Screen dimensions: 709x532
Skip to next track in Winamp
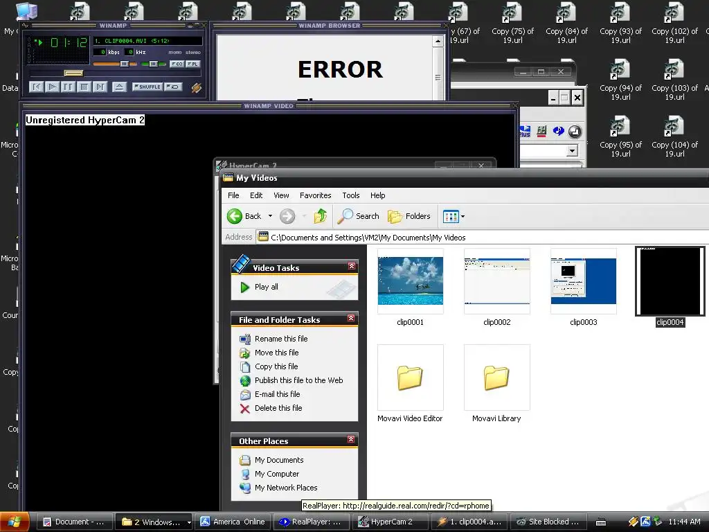(100, 87)
